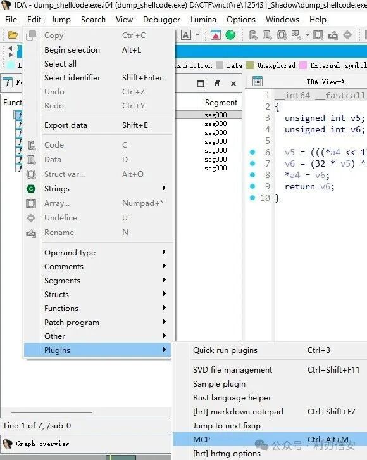Choose [hrt] markdown notepad plugin
Viewport: 367px width, 460px height.
tap(270, 412)
